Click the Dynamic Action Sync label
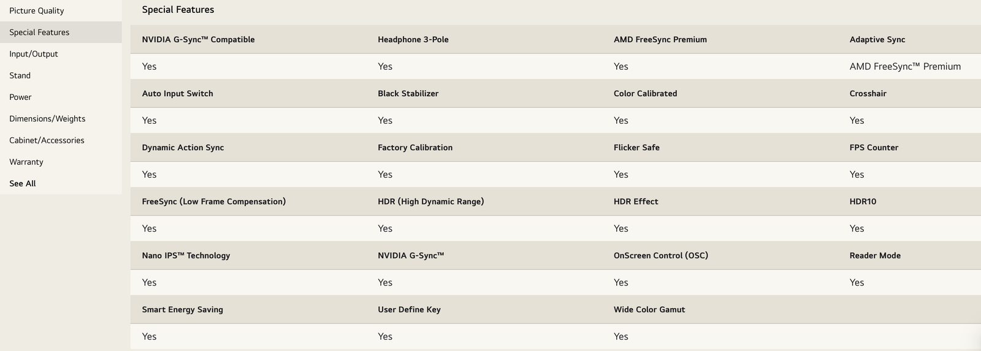This screenshot has height=351, width=981. coord(183,148)
